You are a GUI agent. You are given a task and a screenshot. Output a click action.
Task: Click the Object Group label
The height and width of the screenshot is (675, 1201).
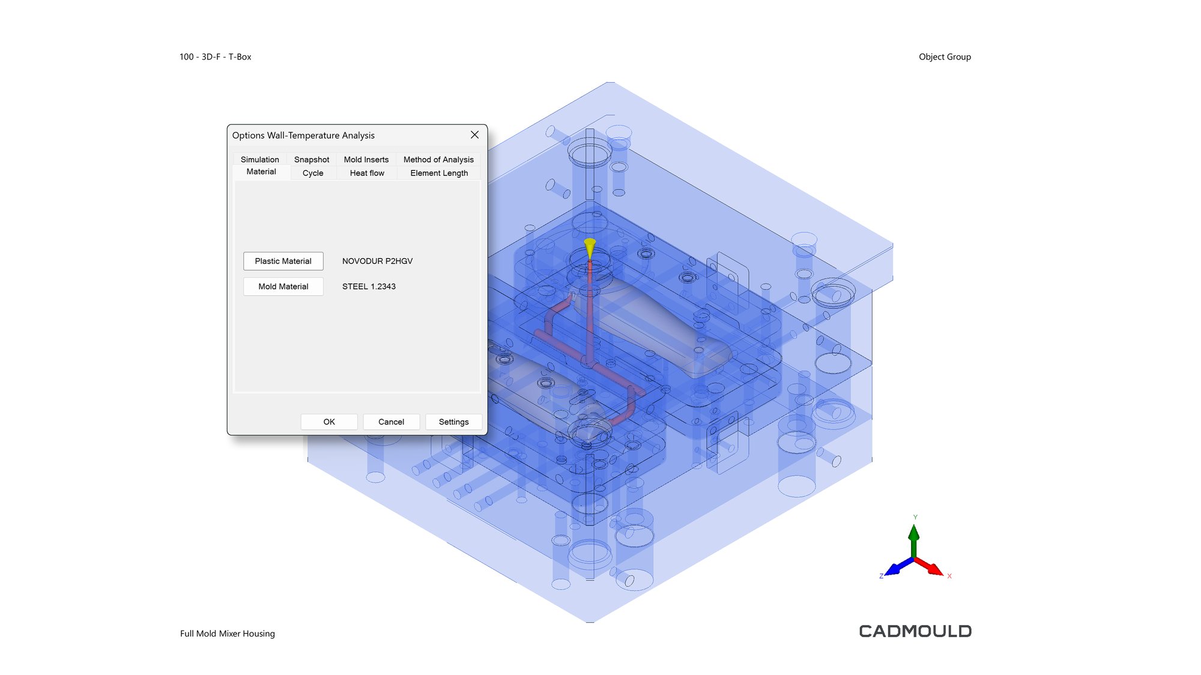[x=944, y=57]
